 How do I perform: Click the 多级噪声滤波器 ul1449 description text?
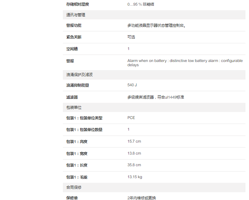tap(156, 97)
